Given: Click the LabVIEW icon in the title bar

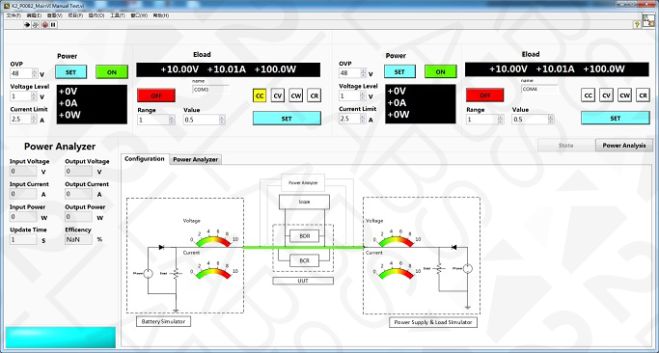Looking at the screenshot, I should click(7, 4).
